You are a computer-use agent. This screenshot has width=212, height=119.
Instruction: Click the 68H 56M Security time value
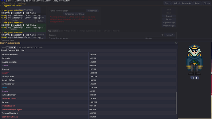click(x=93, y=73)
